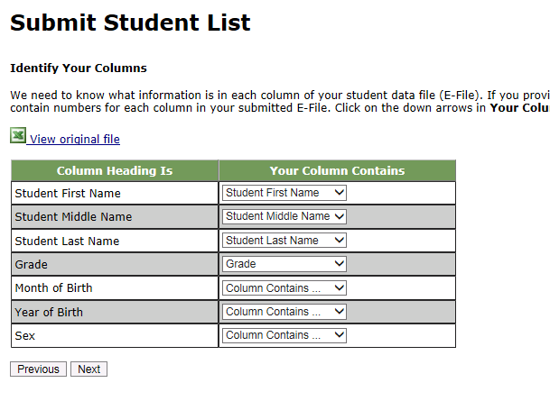Image resolution: width=550 pixels, height=401 pixels.
Task: Open the dropdown in the Student First Name row
Action: click(x=284, y=193)
